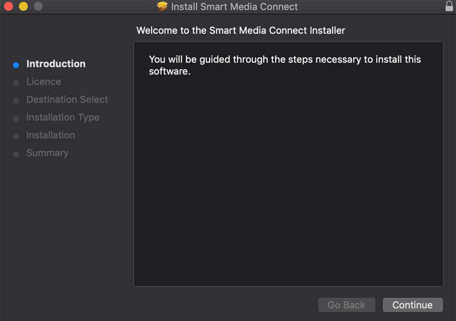Click the Continue button
The height and width of the screenshot is (321, 456).
(x=413, y=305)
